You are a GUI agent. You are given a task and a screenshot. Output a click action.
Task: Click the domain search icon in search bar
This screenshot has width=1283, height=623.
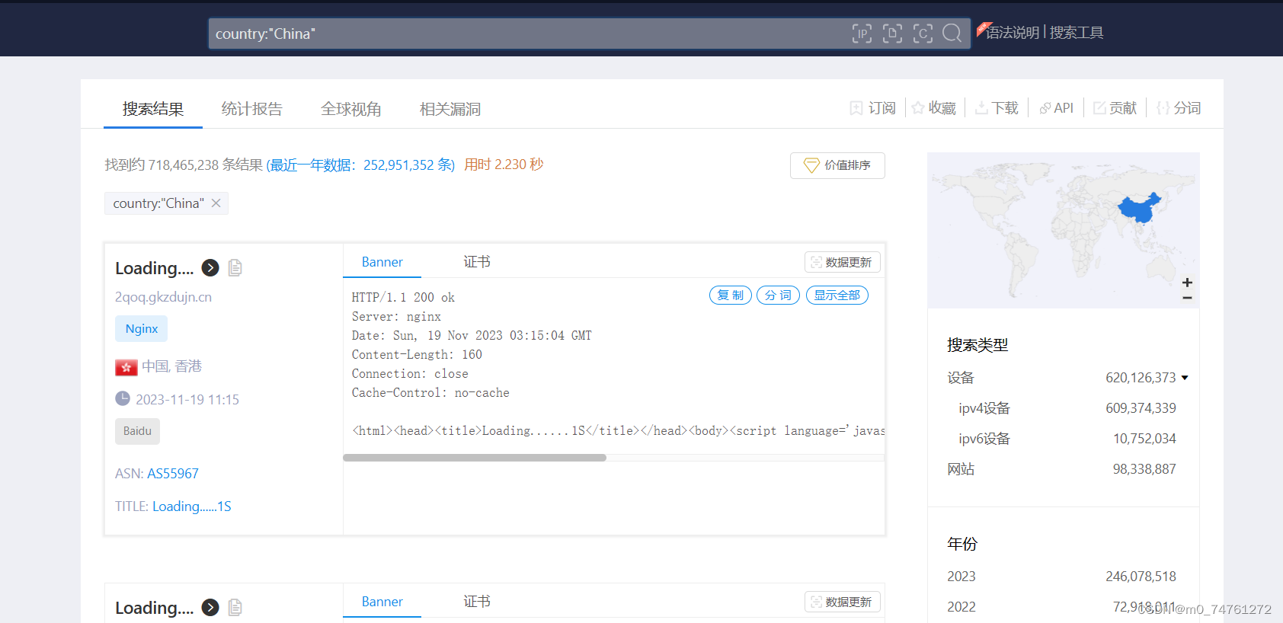click(892, 34)
